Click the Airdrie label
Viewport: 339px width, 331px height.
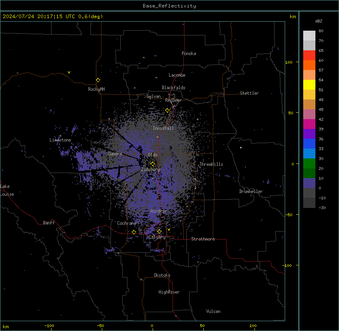(x=158, y=211)
